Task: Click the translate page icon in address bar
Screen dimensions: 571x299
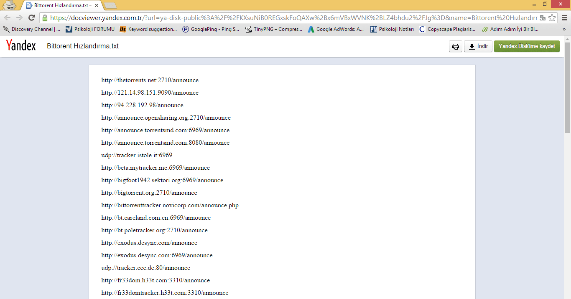Action: [x=543, y=18]
